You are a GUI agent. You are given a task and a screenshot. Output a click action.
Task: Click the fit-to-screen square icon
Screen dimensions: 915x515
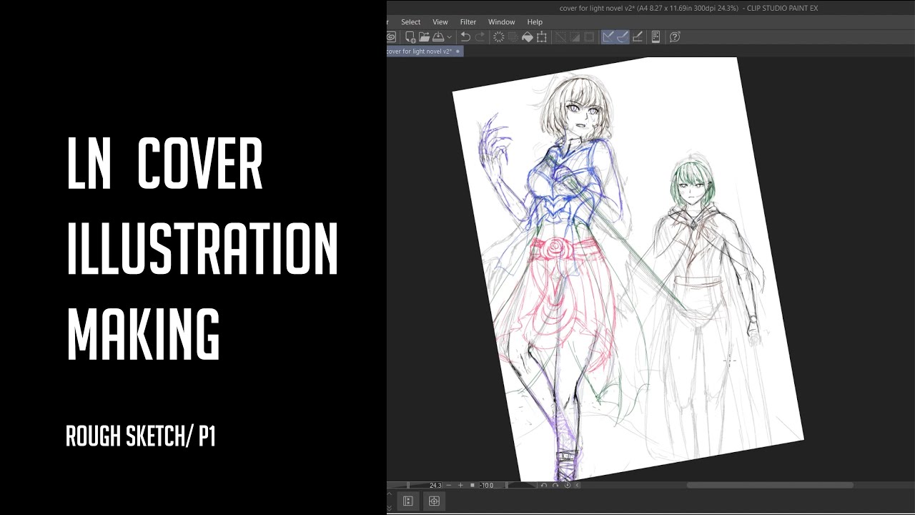(x=473, y=485)
